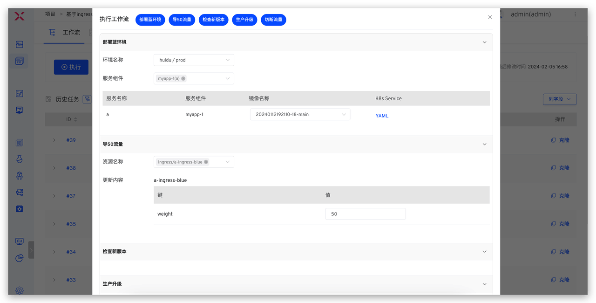Open the 列字段 column selector
Screen dimensions: 596x303
[559, 99]
